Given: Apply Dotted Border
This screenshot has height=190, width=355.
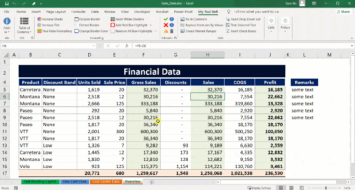Looking at the screenshot, I should (87, 25).
